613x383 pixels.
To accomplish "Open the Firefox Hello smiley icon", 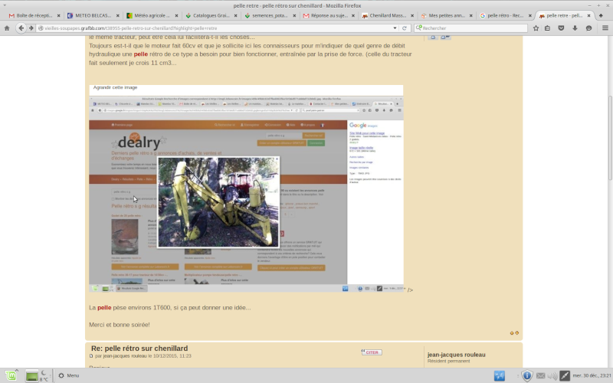I will pos(588,28).
